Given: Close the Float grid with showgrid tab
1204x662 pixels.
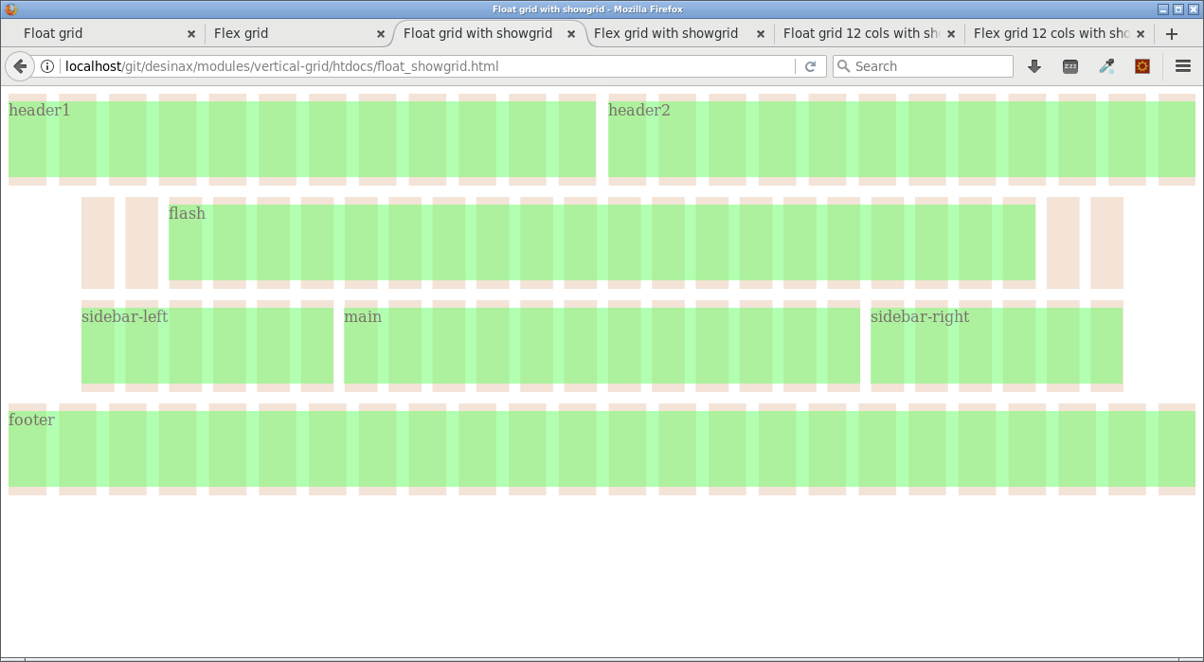Looking at the screenshot, I should [x=571, y=34].
